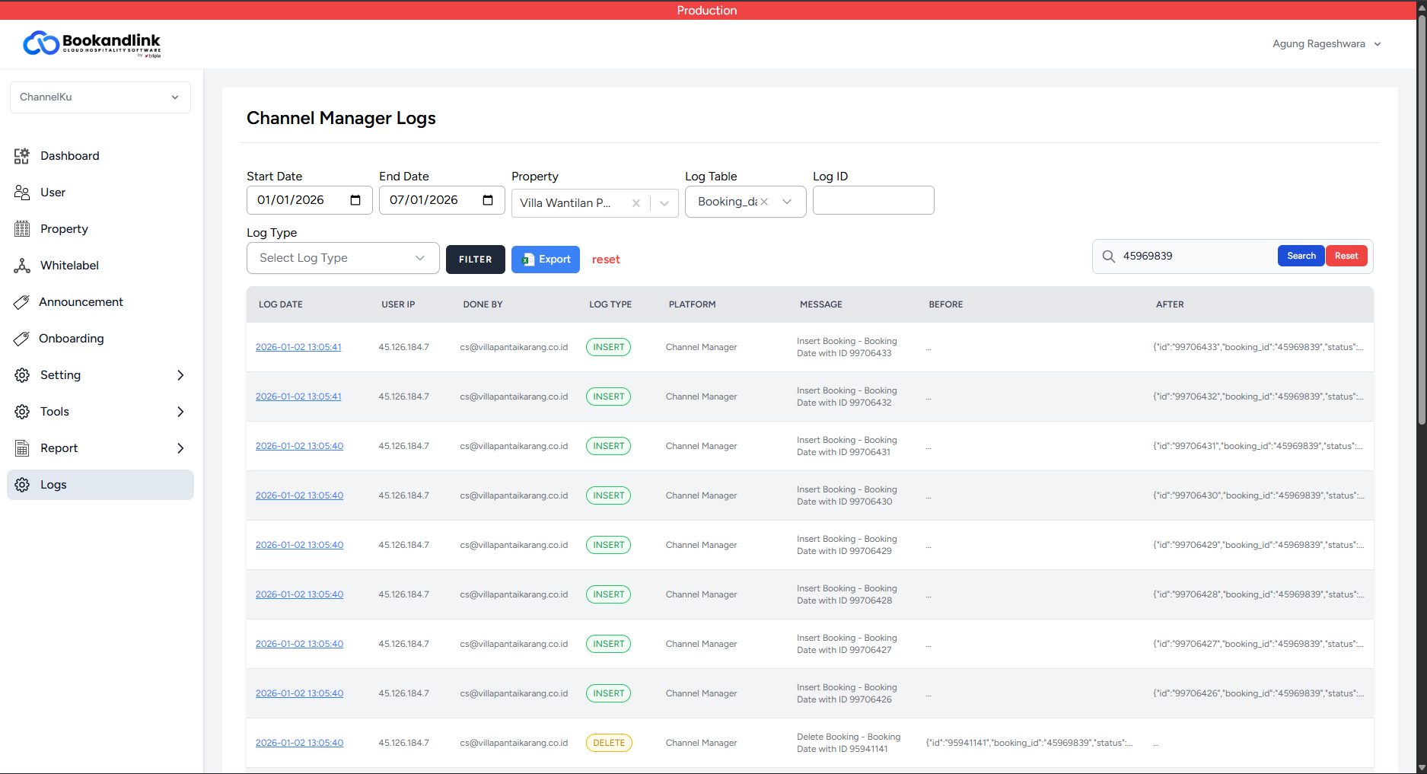Screen dimensions: 1427x774
Task: Select the Logs menu item
Action: point(100,485)
